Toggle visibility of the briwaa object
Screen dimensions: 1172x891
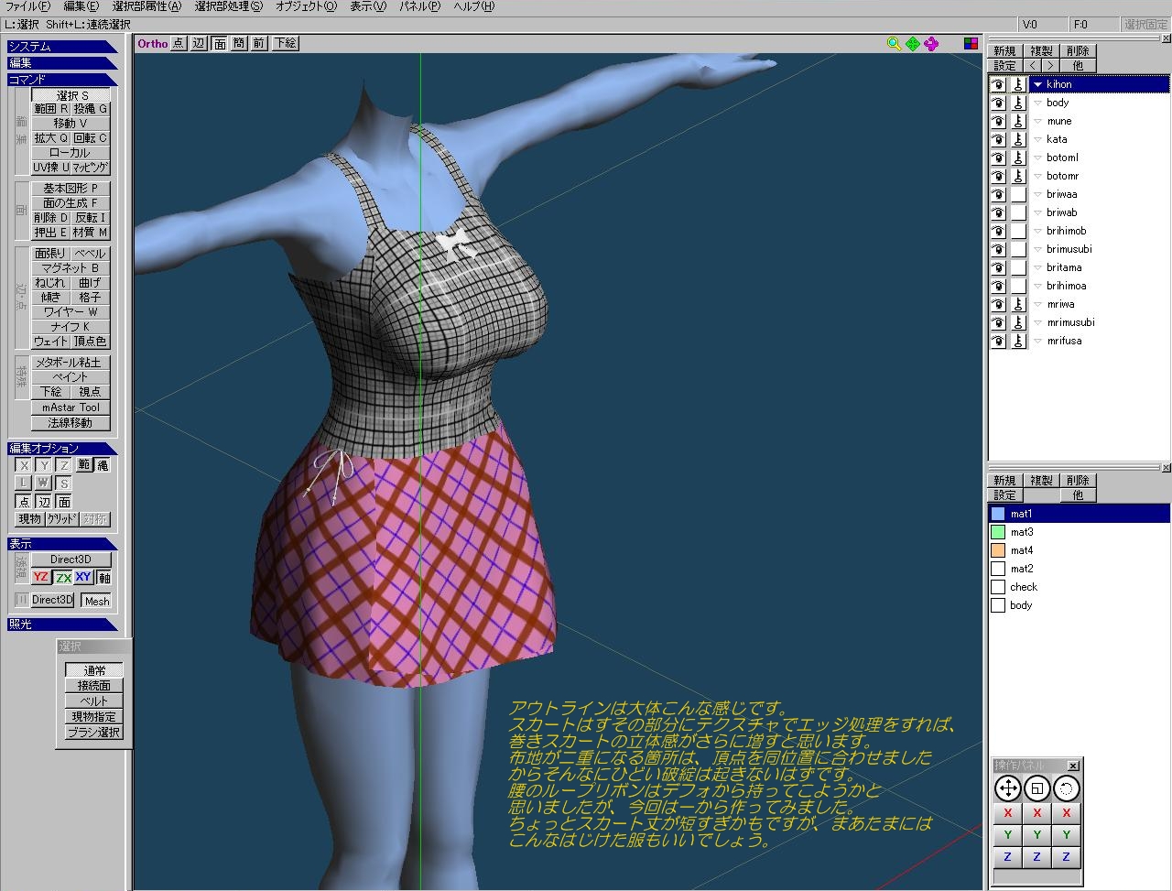(998, 194)
